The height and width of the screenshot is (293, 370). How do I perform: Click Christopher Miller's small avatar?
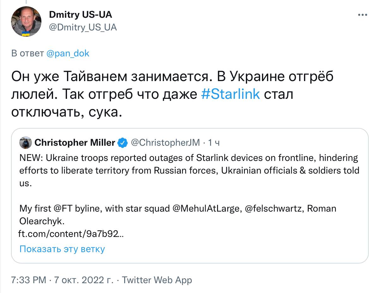click(26, 143)
